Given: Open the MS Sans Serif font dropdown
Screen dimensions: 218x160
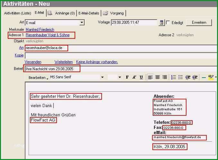Looking at the screenshot, I should click(x=103, y=77).
